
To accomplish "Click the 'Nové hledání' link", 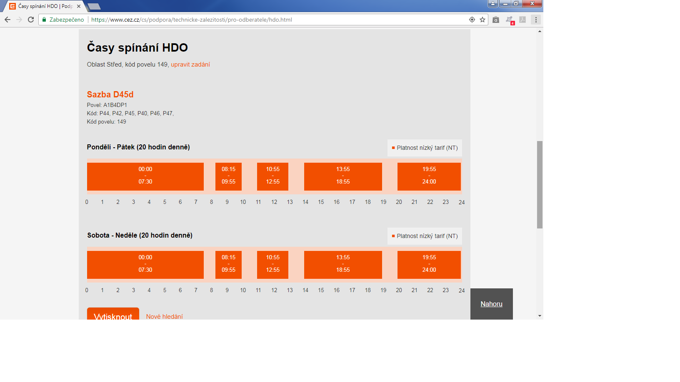I will click(164, 316).
